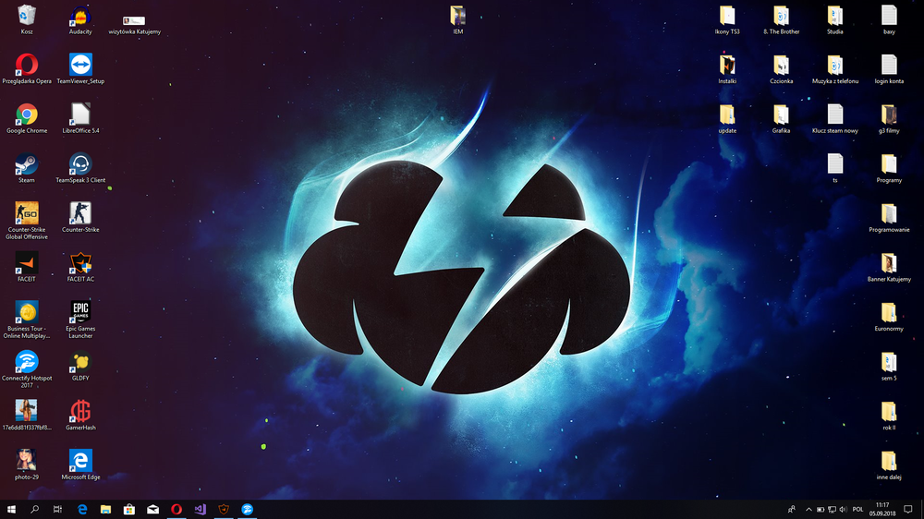Viewport: 924px width, 519px height.
Task: Open File Explorer from the taskbar
Action: tap(105, 509)
